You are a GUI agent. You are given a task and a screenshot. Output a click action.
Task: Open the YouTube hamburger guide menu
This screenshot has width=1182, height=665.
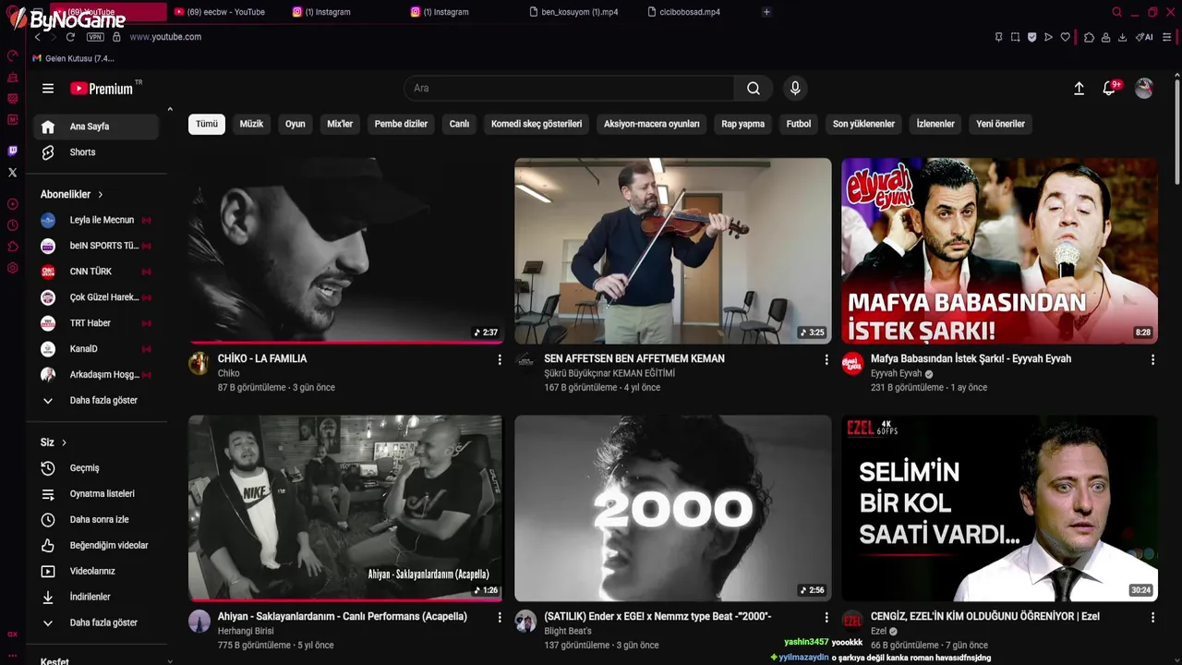(x=48, y=89)
